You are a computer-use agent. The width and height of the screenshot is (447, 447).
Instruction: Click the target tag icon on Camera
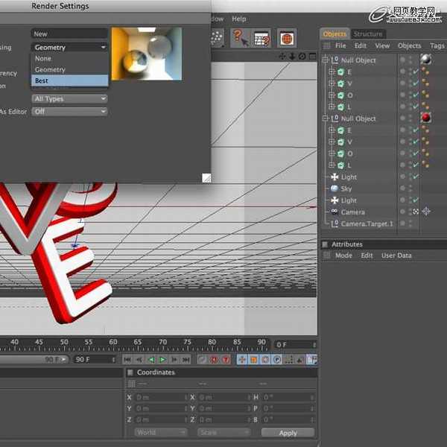coord(427,212)
